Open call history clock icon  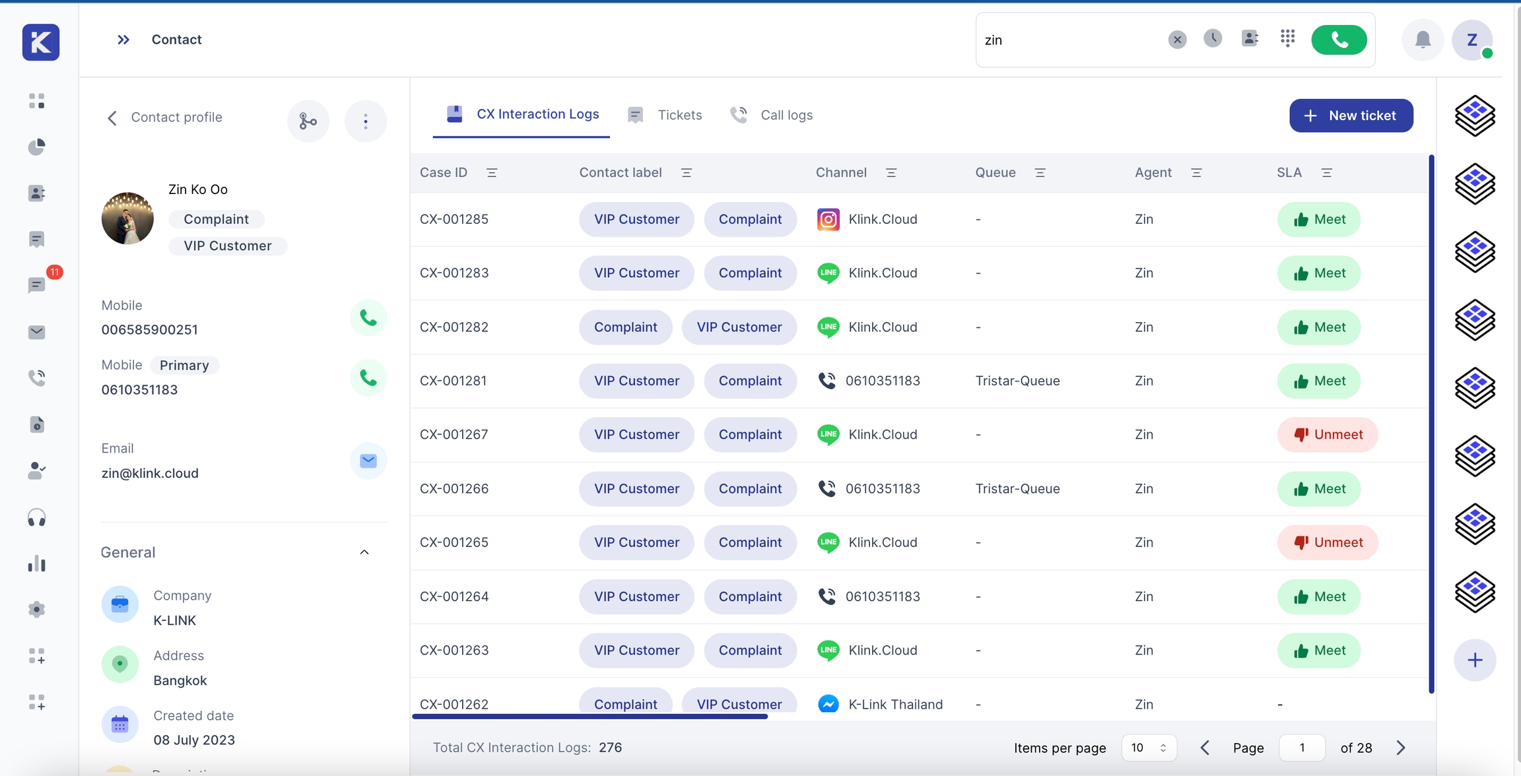pyautogui.click(x=1212, y=38)
